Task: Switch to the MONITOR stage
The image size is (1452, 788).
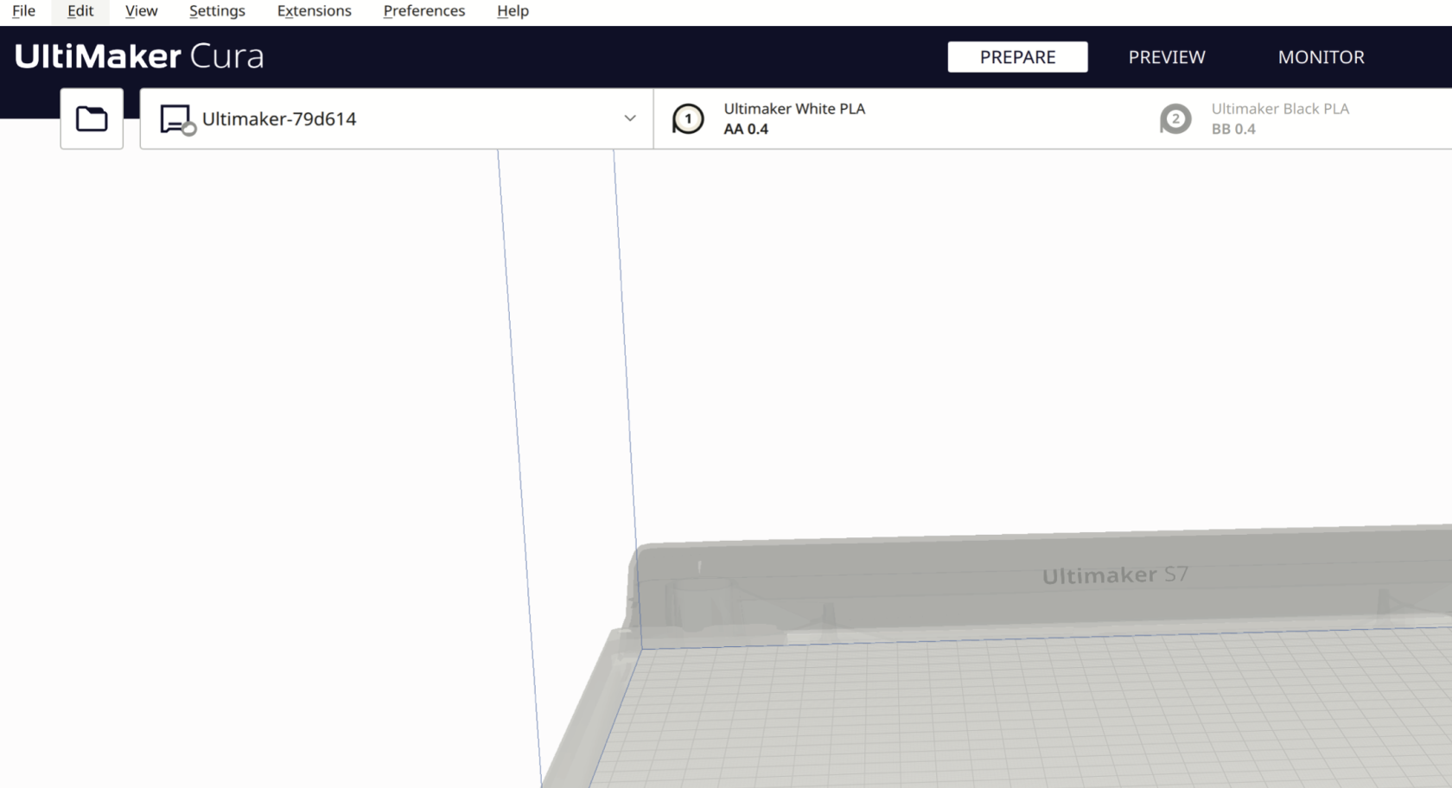Action: pyautogui.click(x=1321, y=57)
